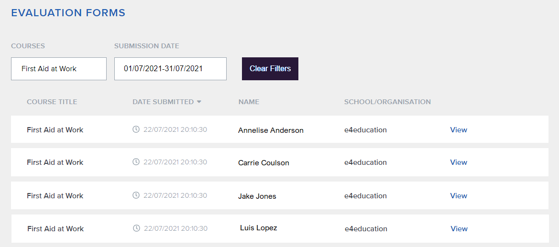Open the Submission Date range picker
559x247 pixels.
(170, 69)
